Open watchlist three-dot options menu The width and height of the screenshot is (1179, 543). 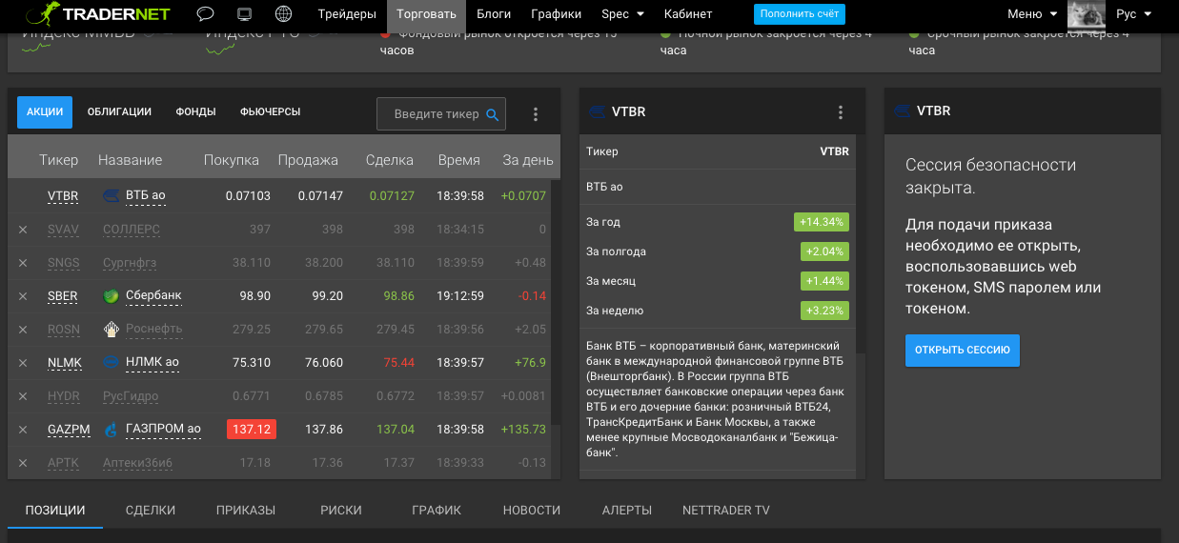coord(536,114)
